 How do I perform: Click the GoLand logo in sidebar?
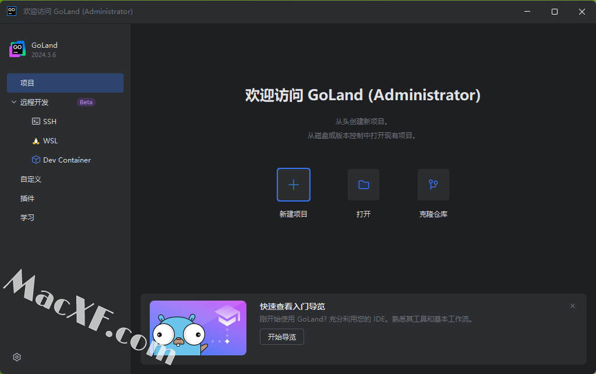17,49
